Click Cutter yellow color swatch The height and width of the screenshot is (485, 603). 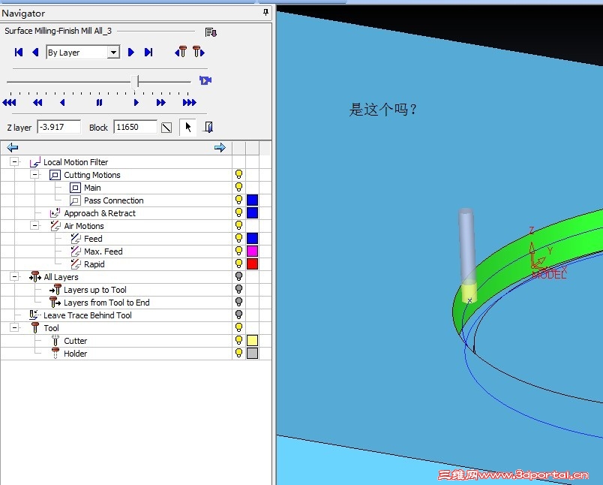(252, 341)
